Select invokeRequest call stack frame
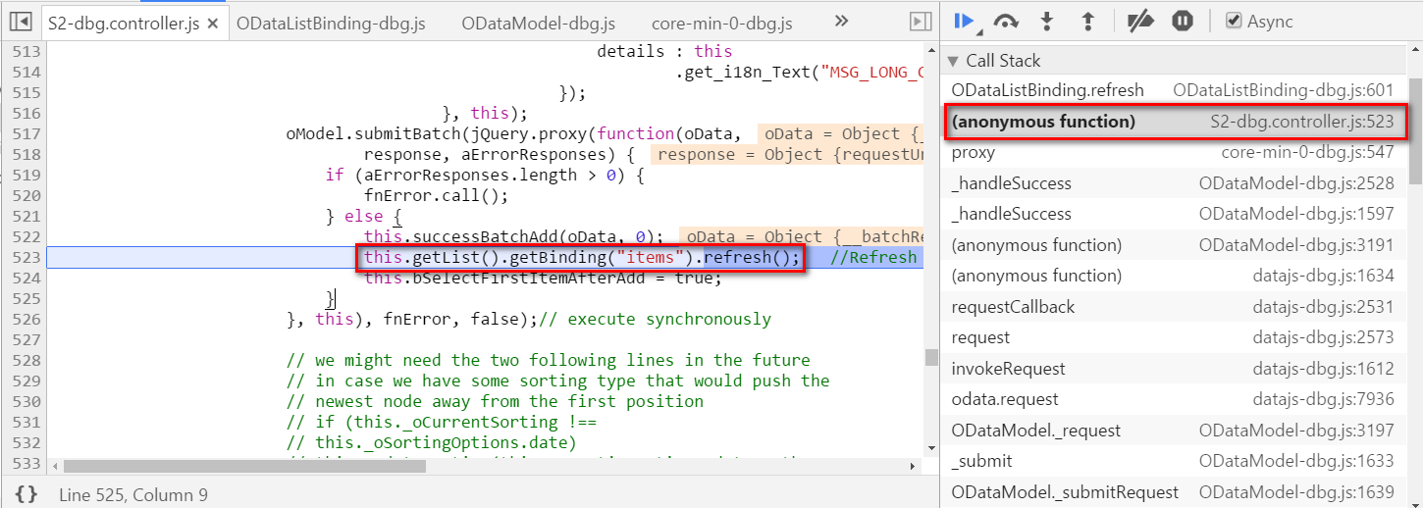This screenshot has width=1423, height=508. coord(1173,369)
